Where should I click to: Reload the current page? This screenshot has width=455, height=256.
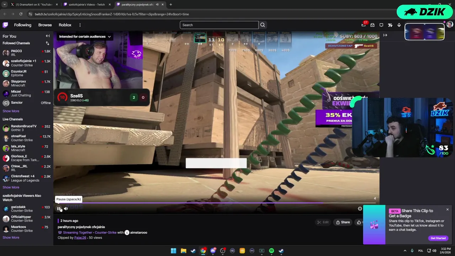point(21,14)
